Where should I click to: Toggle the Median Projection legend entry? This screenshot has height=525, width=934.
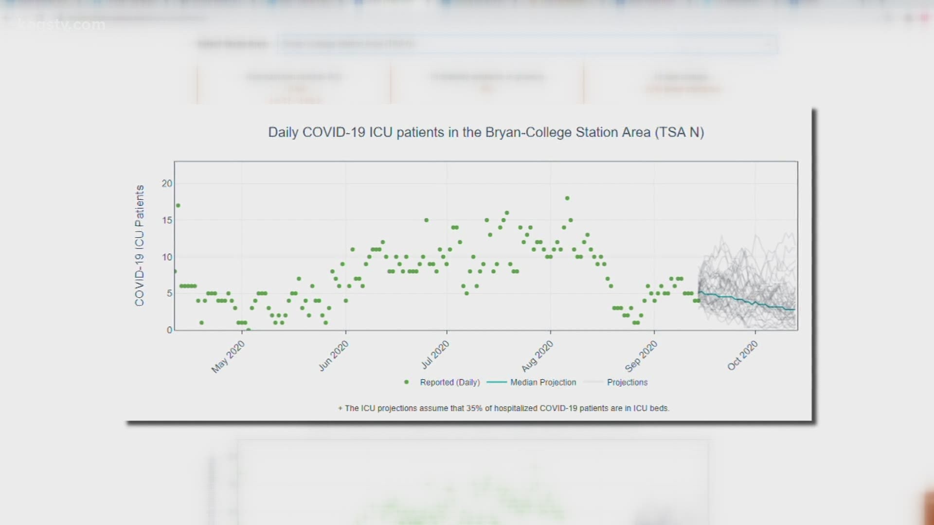[543, 383]
